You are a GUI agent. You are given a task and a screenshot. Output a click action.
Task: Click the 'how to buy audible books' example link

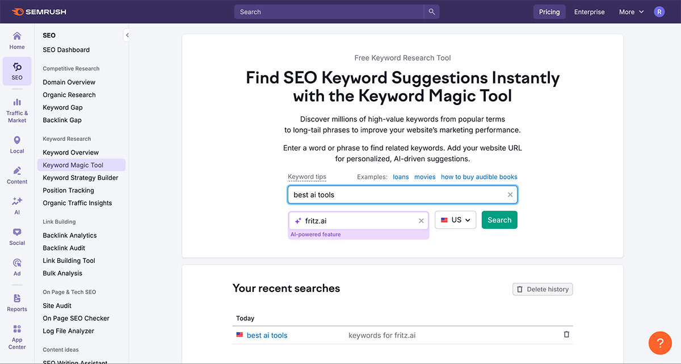tap(479, 177)
